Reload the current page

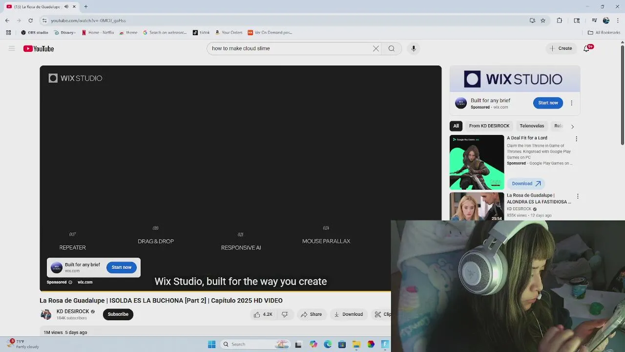(31, 21)
